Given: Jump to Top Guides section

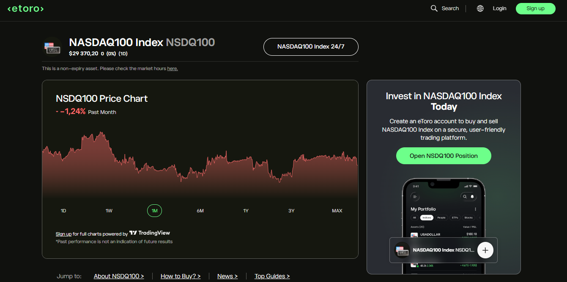Looking at the screenshot, I should (x=272, y=276).
